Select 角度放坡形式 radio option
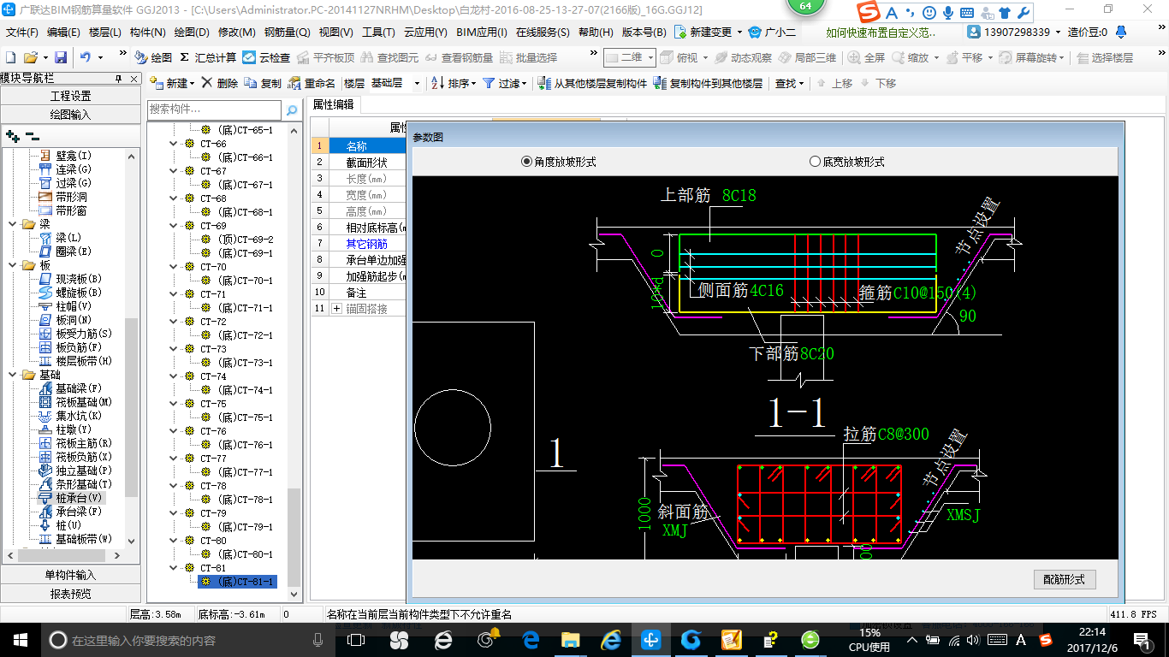The height and width of the screenshot is (657, 1169). [558, 162]
